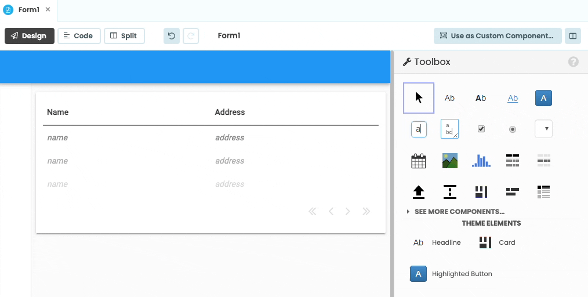588x297 pixels.
Task: Select the Image landscape component
Action: pyautogui.click(x=449, y=161)
